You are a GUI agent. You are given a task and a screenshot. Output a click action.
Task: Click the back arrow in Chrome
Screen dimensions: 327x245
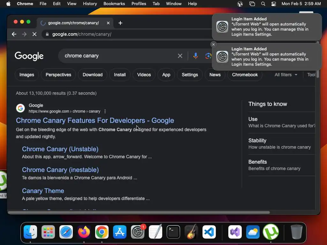pyautogui.click(x=14, y=34)
